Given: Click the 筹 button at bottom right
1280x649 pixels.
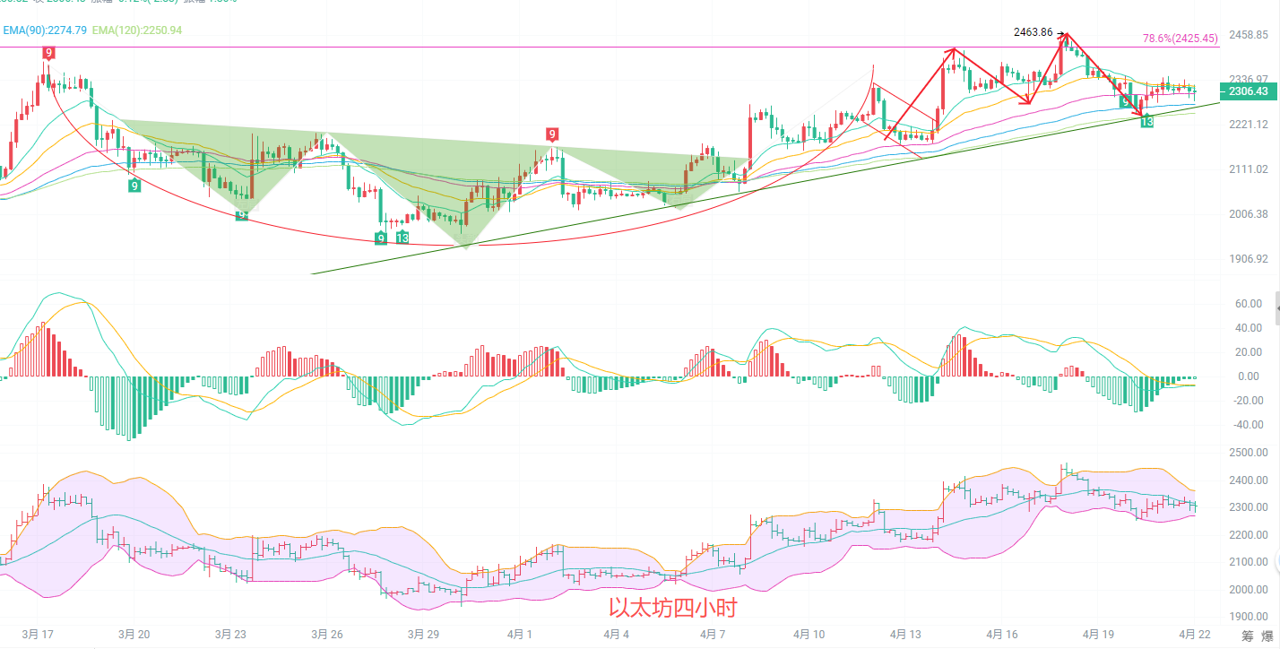Looking at the screenshot, I should point(1248,636).
